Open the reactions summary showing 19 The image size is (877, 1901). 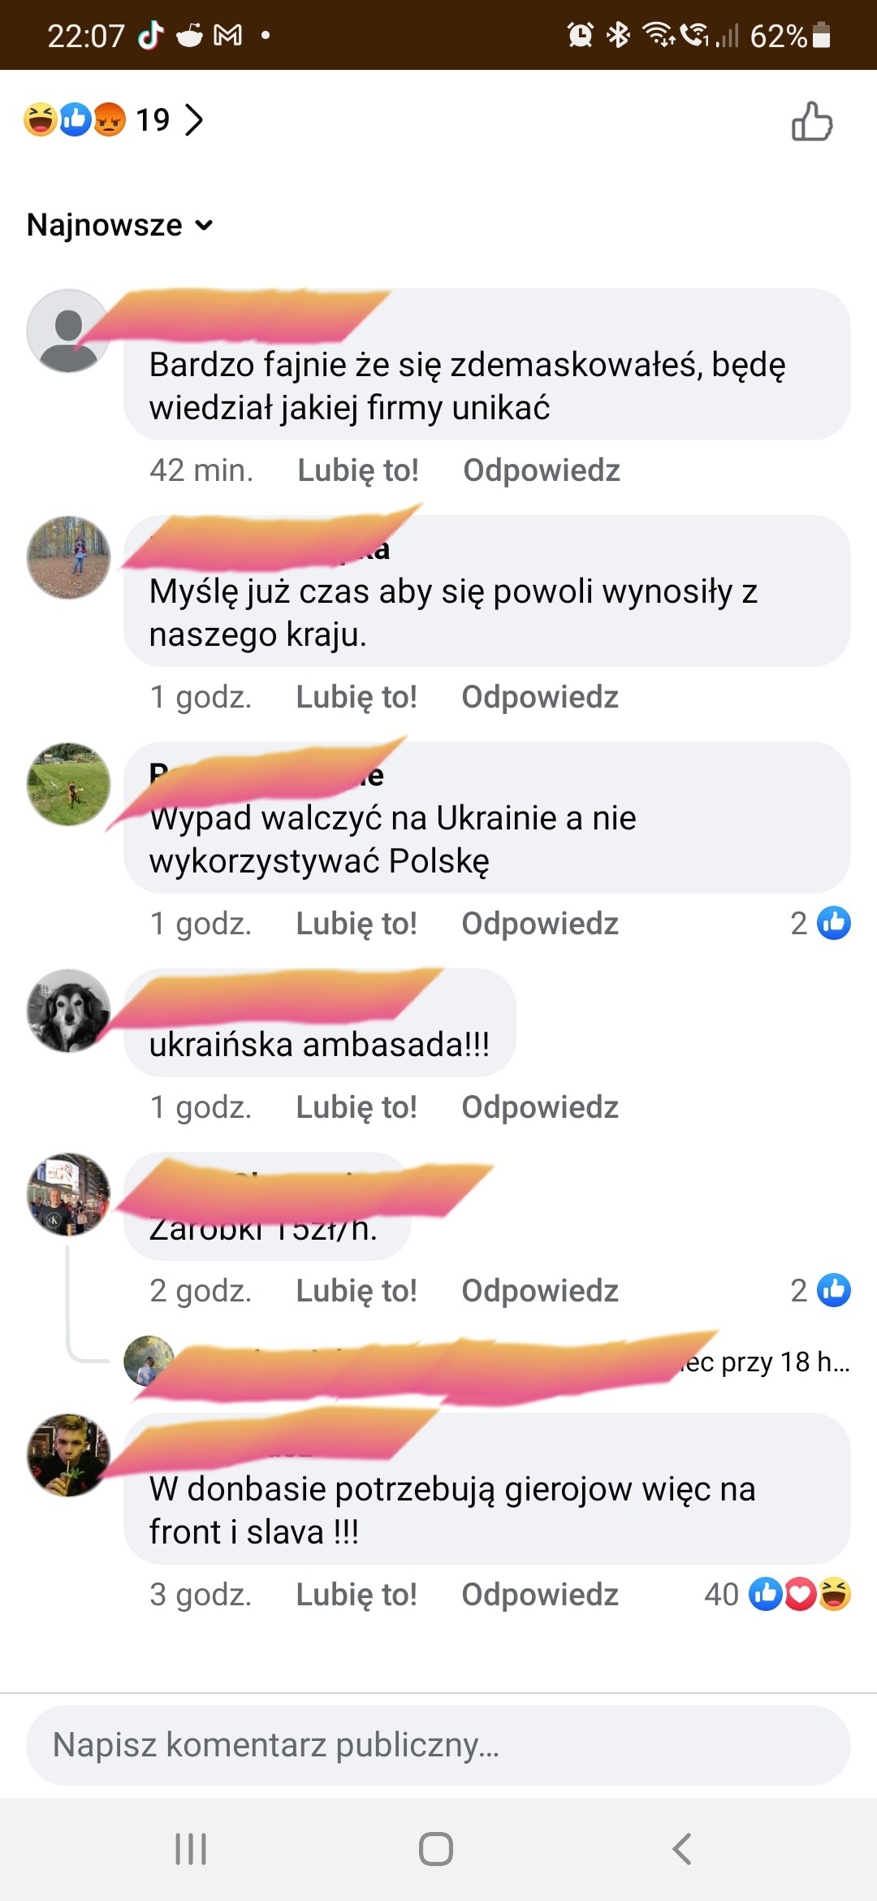point(97,119)
